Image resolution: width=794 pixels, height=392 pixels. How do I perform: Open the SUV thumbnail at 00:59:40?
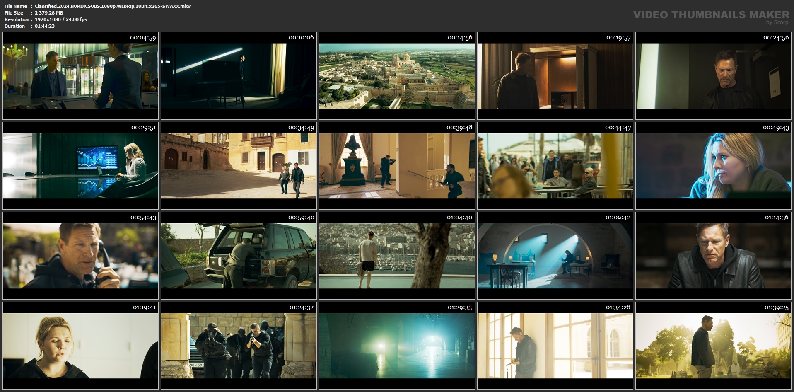pos(239,256)
